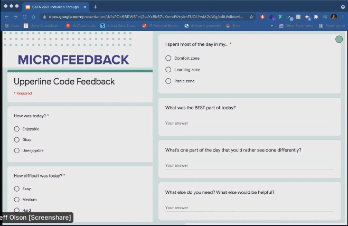Screen dimensions: 348x226
Task: Switch to the CSTA 2021 Inclusion tab
Action: 55,7
